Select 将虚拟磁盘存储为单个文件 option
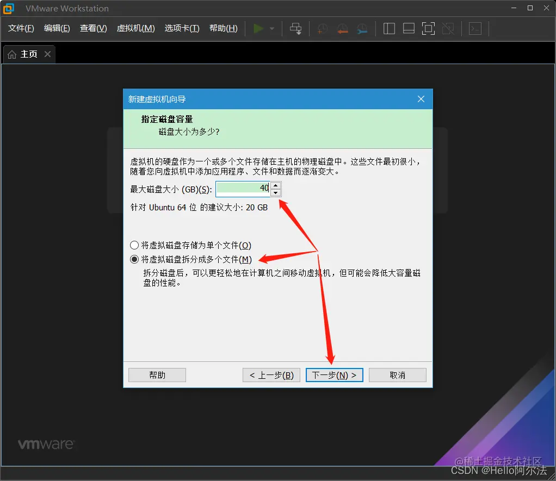 pyautogui.click(x=134, y=245)
